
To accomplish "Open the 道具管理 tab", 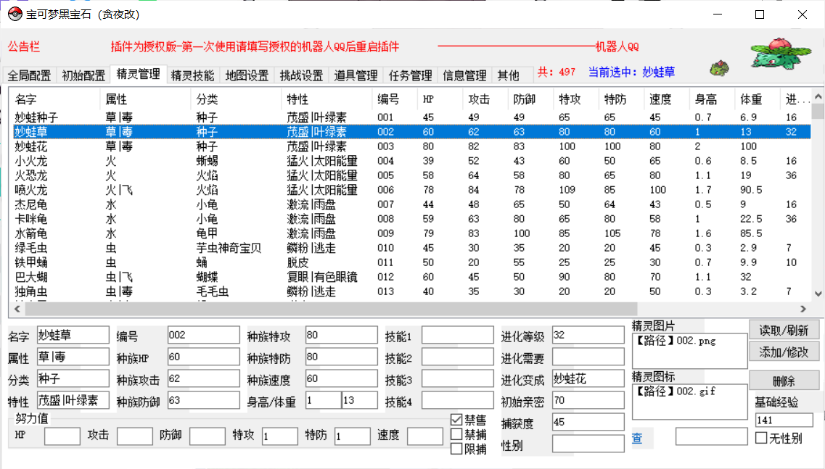I will [x=356, y=75].
